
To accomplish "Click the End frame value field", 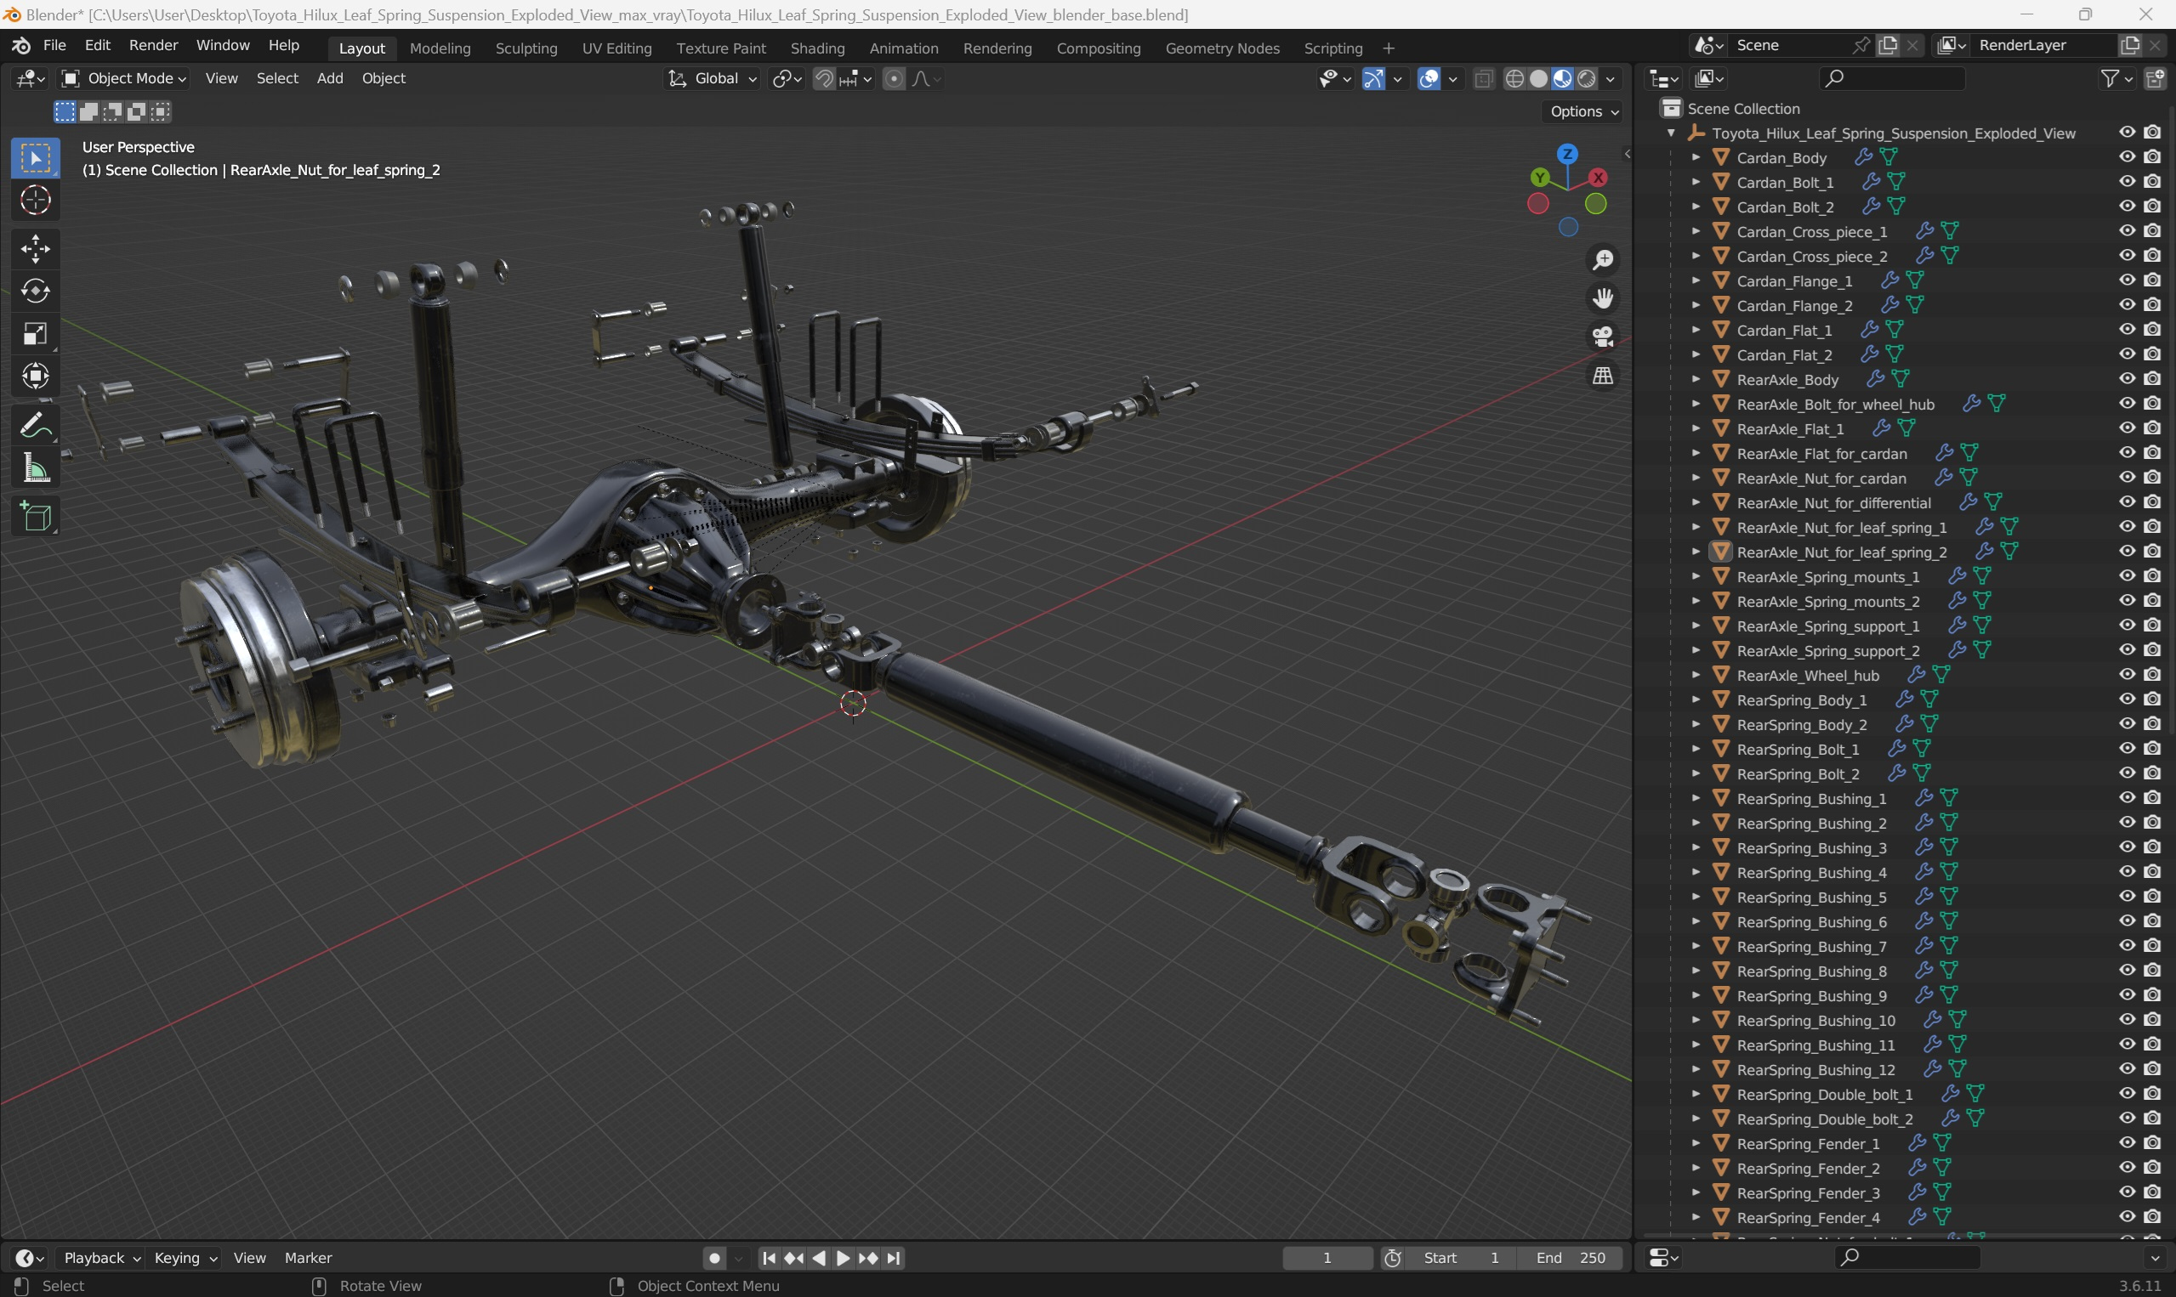I will point(1571,1258).
